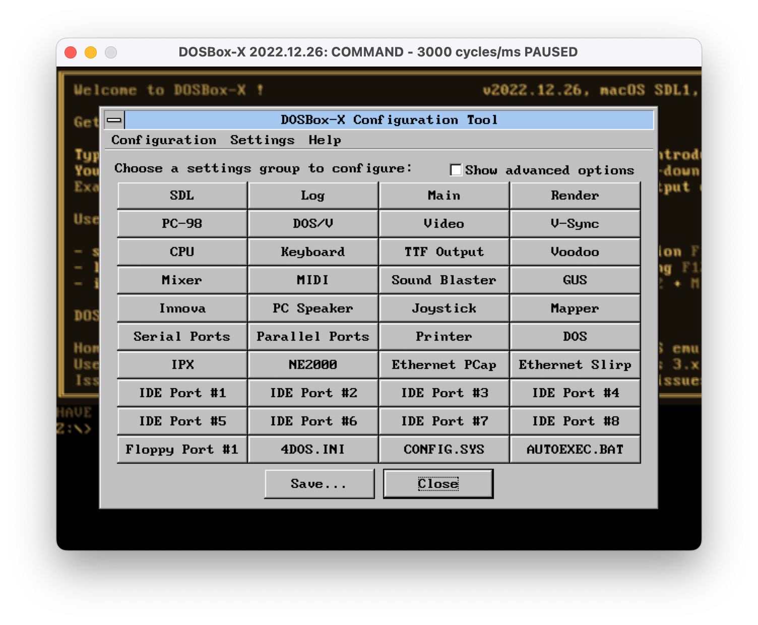Open Voodoo settings group

[x=575, y=252]
